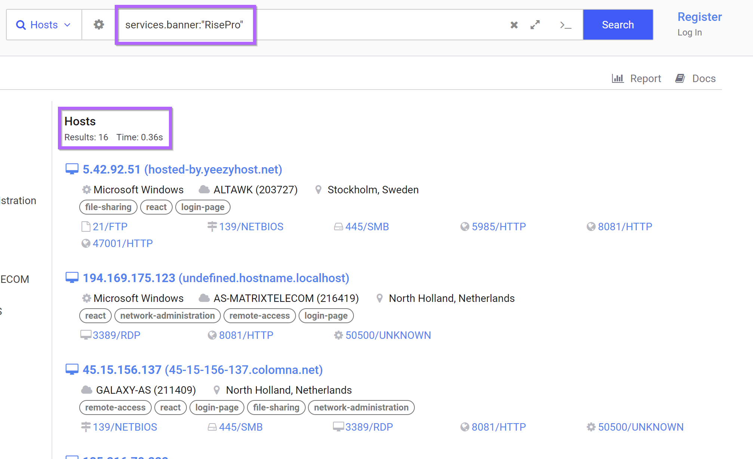Select the network-administration tag under 194.169.175.123

pyautogui.click(x=167, y=316)
